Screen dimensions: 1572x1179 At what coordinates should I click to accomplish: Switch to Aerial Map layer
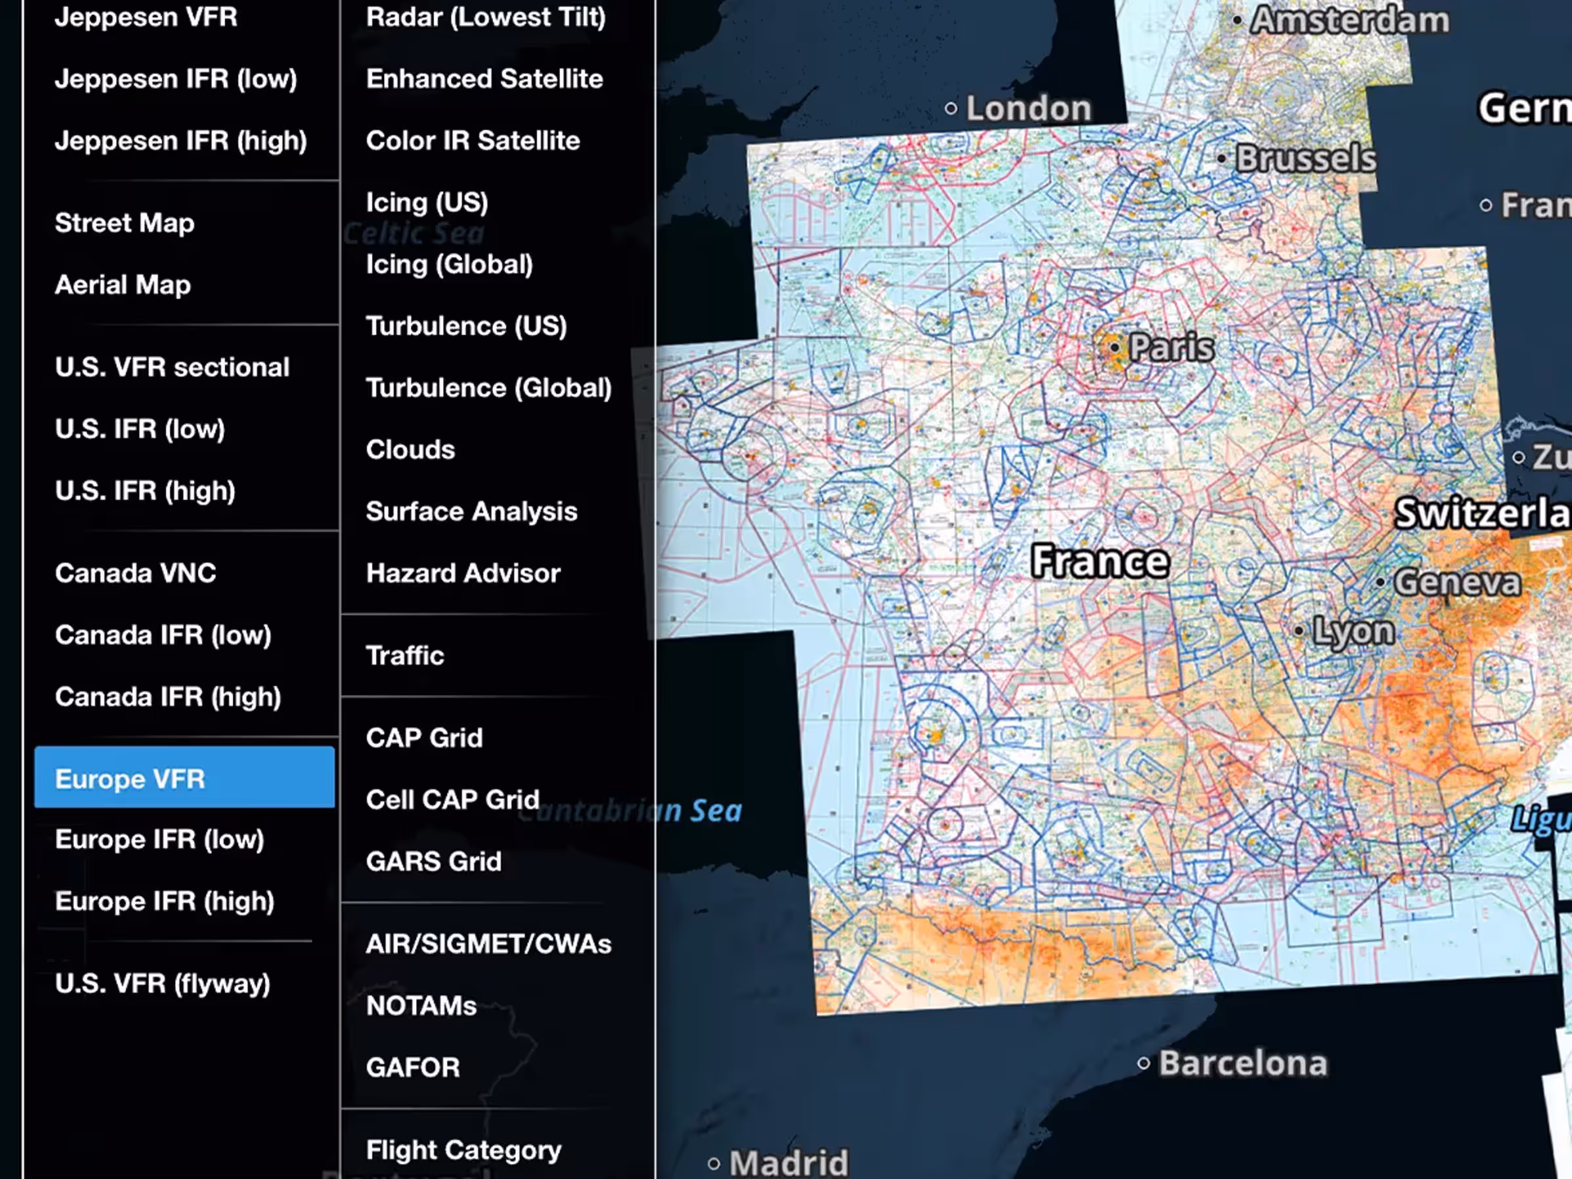point(122,285)
